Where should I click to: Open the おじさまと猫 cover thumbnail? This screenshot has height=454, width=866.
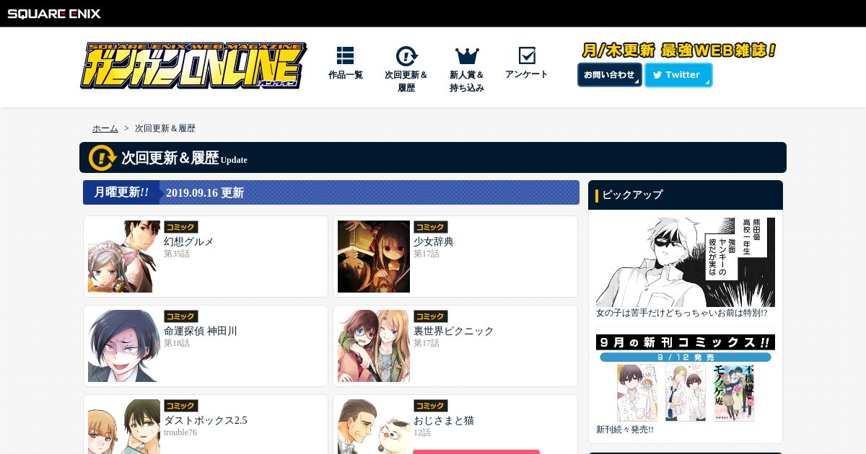[x=374, y=427]
